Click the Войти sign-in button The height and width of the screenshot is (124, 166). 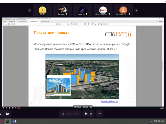coord(161,22)
